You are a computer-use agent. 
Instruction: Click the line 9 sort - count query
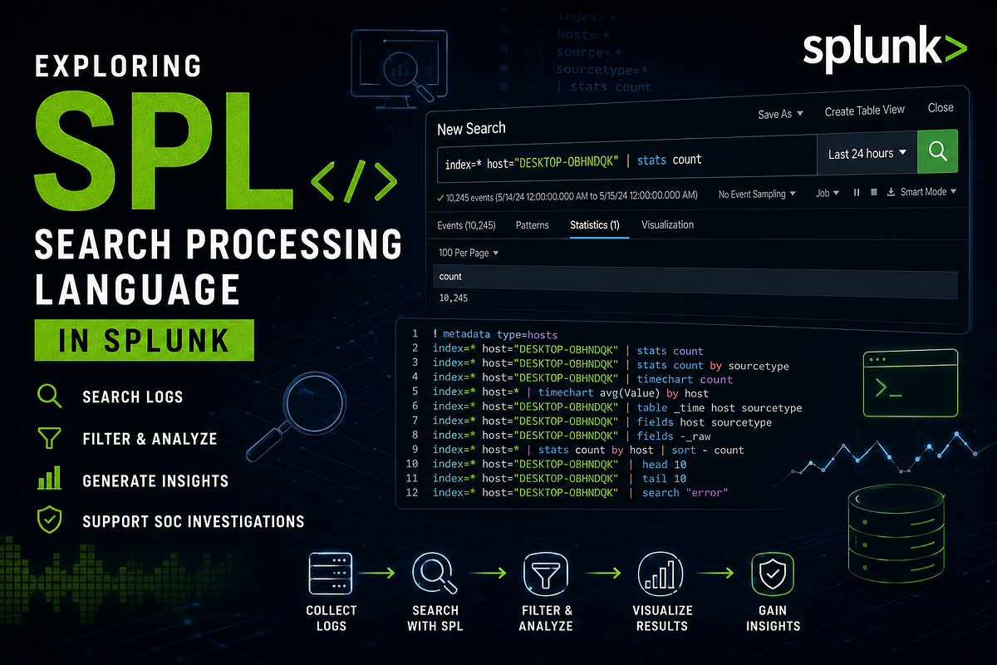tap(588, 450)
